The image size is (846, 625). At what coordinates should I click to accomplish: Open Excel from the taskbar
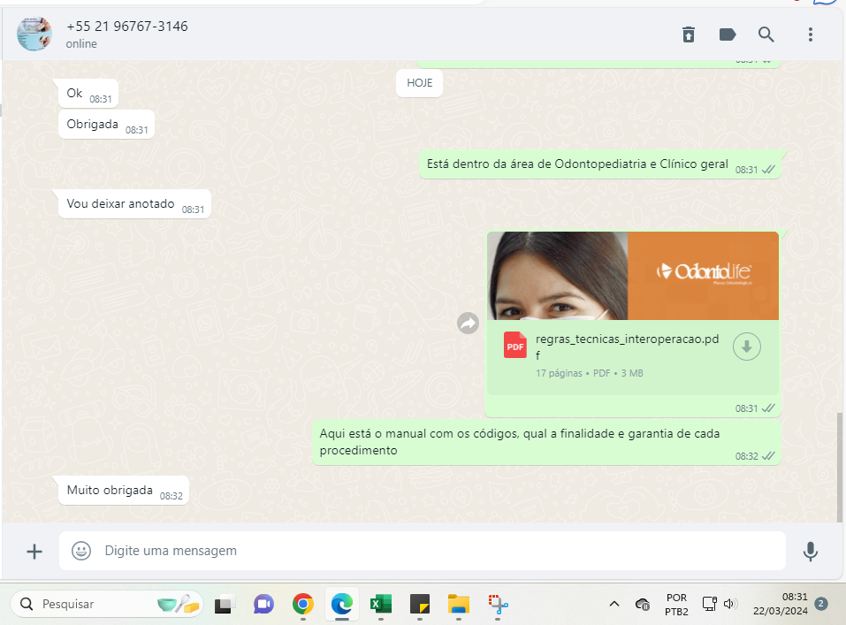(380, 605)
